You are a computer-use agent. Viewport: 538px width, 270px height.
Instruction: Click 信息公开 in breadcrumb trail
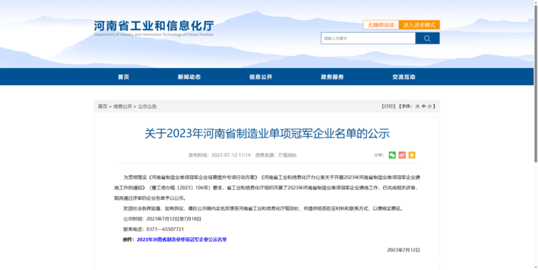point(123,107)
